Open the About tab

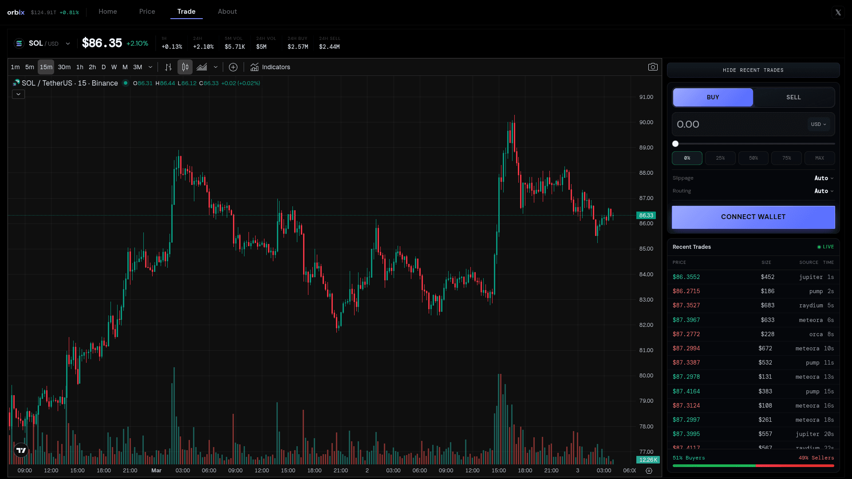(x=227, y=12)
